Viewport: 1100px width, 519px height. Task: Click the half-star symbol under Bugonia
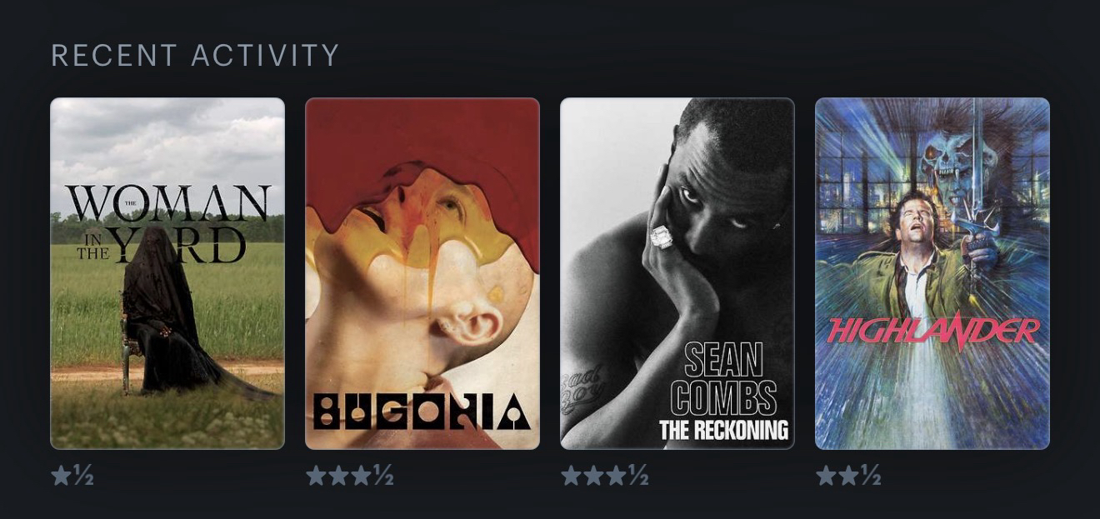[x=382, y=476]
